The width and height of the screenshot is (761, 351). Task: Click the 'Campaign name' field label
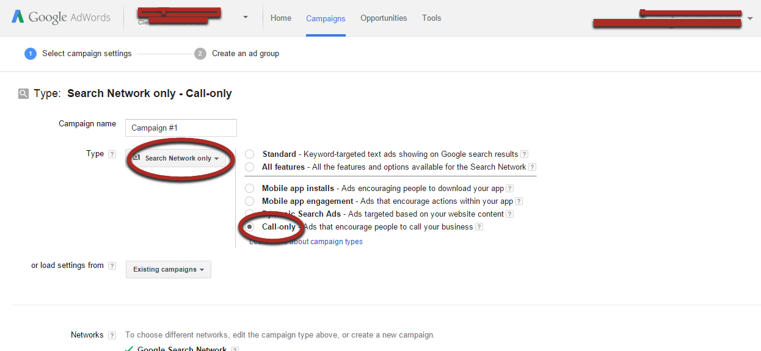87,124
